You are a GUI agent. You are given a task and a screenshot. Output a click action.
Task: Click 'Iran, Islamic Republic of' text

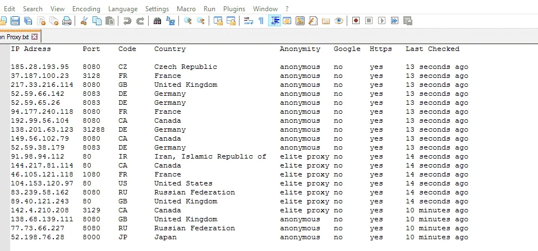point(210,156)
